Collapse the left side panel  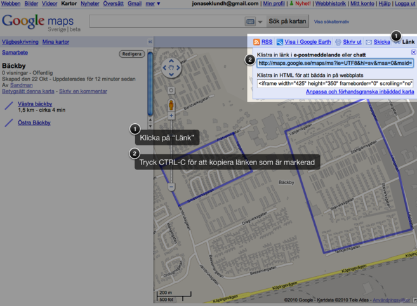[x=150, y=42]
